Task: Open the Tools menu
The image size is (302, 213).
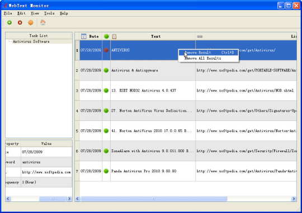Action: [x=49, y=13]
